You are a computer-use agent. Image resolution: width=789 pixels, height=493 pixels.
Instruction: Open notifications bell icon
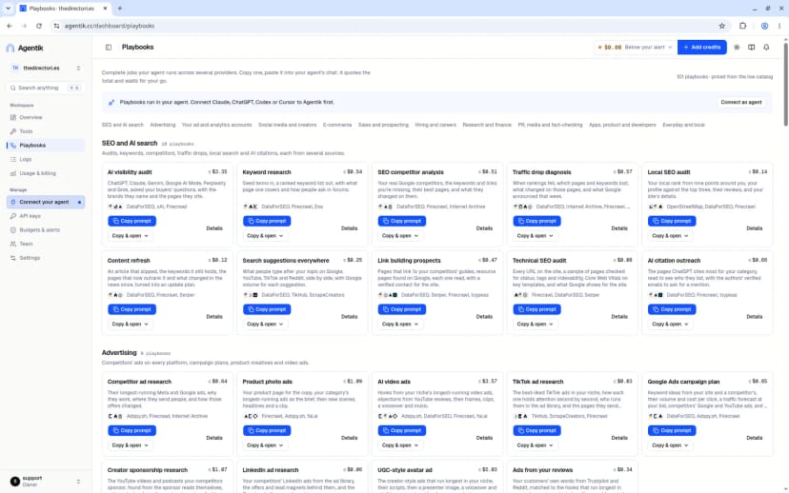[766, 48]
